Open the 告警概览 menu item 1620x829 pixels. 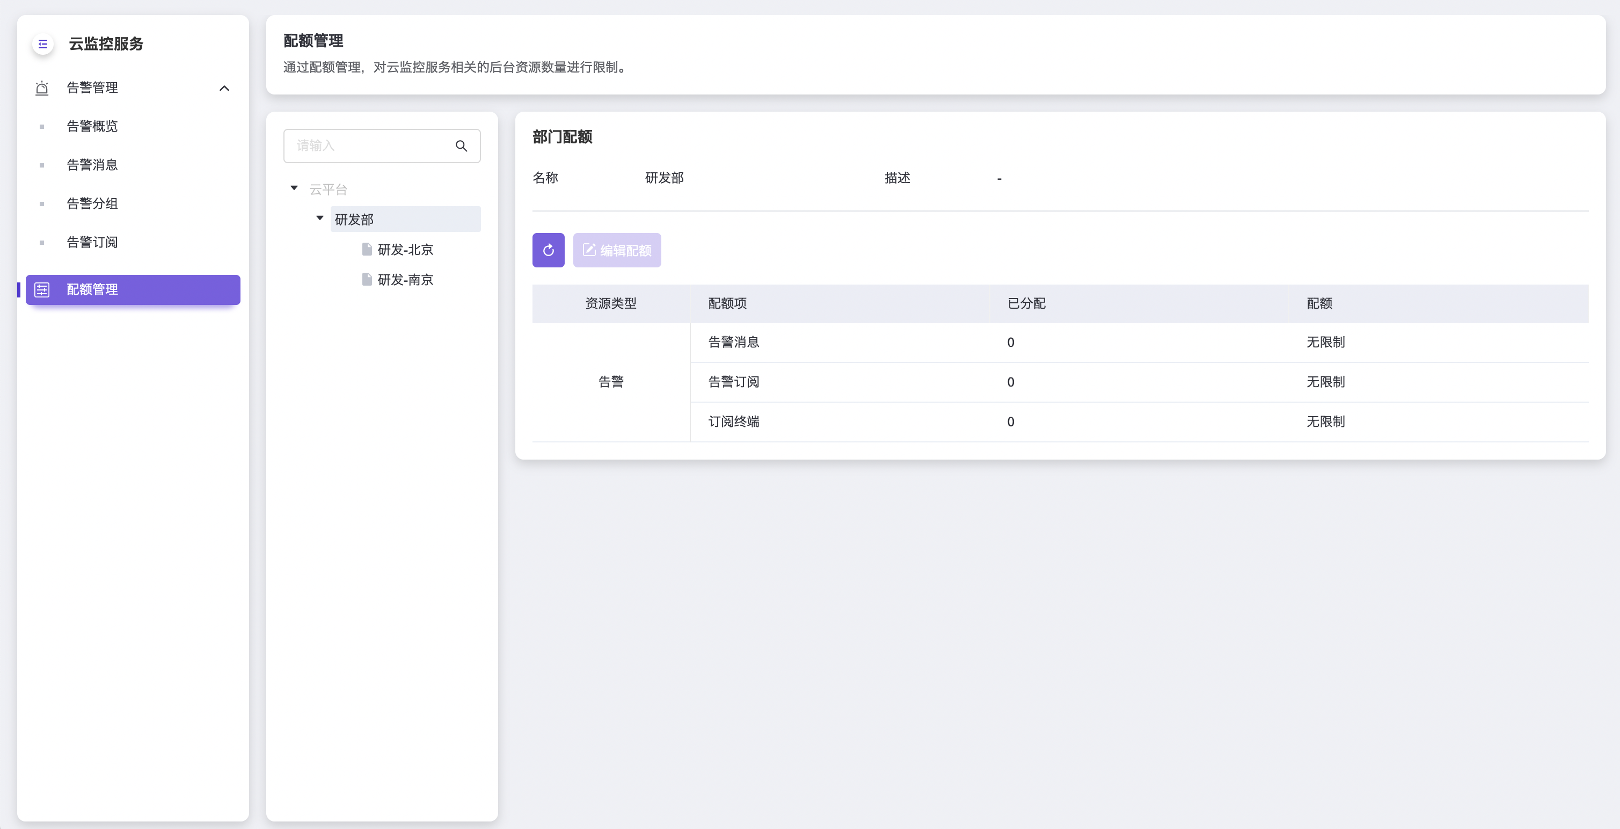click(92, 126)
